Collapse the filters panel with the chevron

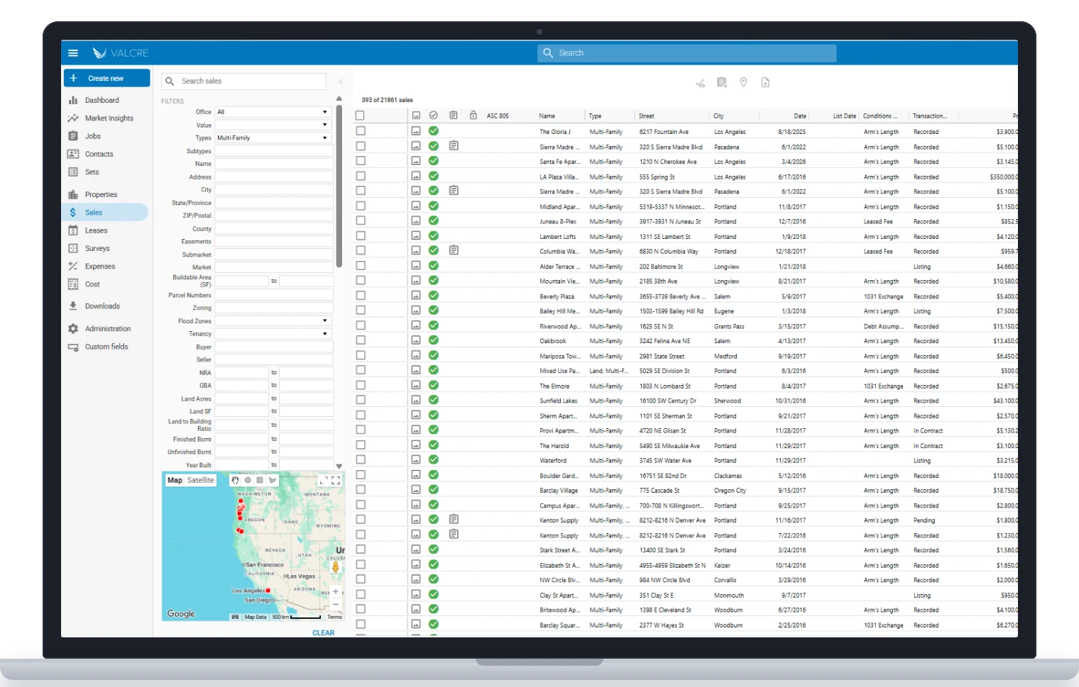pos(341,82)
